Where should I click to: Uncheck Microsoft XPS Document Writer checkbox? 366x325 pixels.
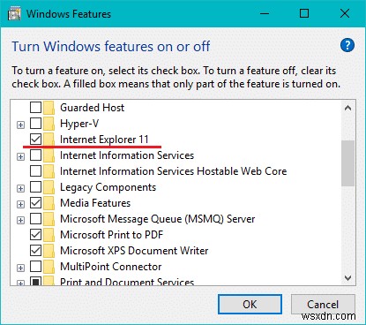(x=35, y=251)
